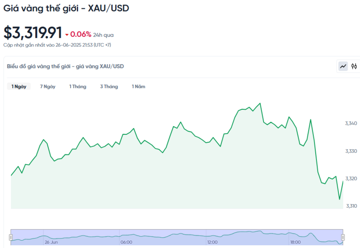Click the 26 Jun label in navigator

51,242
